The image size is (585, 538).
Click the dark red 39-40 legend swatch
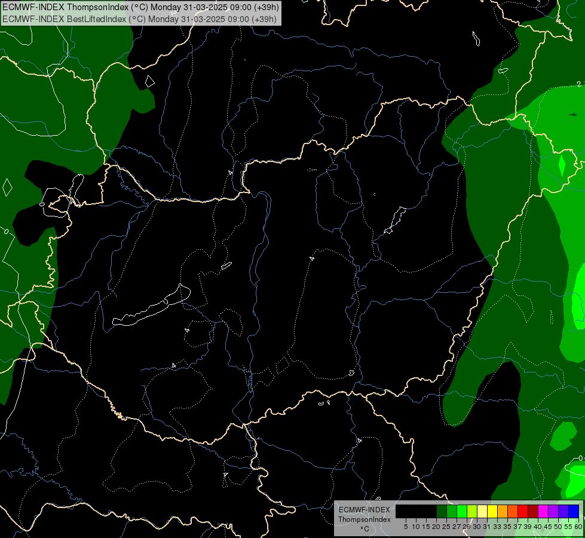tap(533, 511)
